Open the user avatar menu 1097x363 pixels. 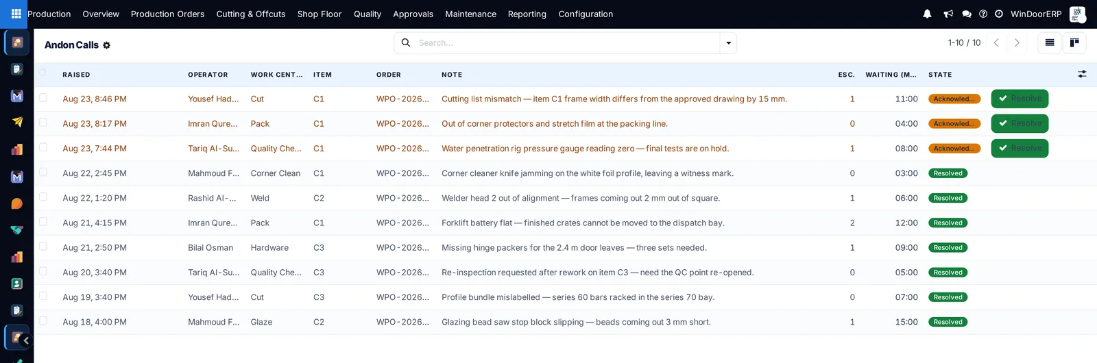pos(1078,14)
